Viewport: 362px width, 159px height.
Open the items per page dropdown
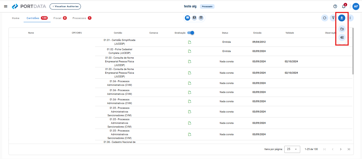(x=292, y=149)
